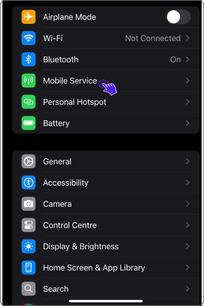Enable the Airplane Mode switch
The image size is (204, 306).
[178, 17]
